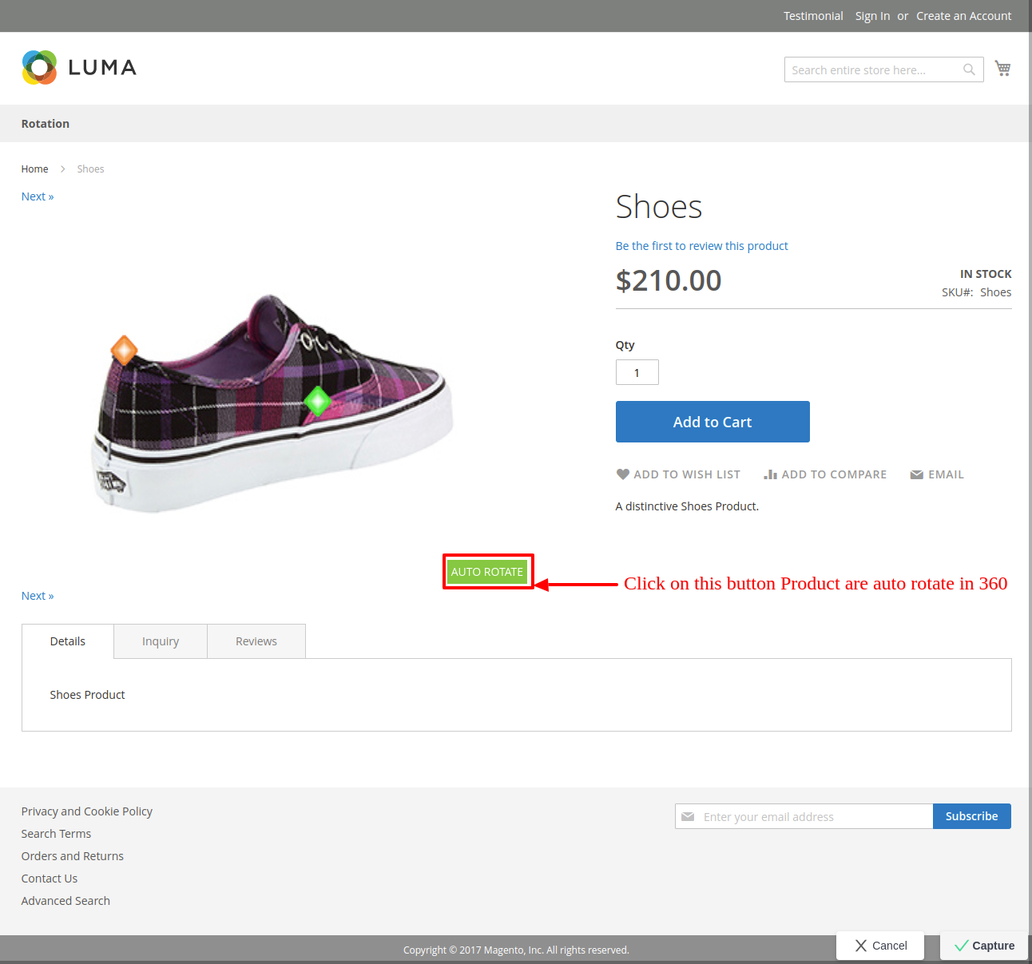Image resolution: width=1032 pixels, height=964 pixels.
Task: Select the Details tab
Action: [x=68, y=641]
